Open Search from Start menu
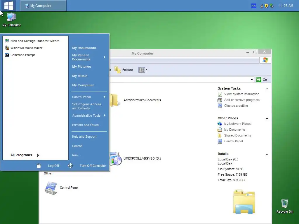The image size is (299, 224). (77, 146)
